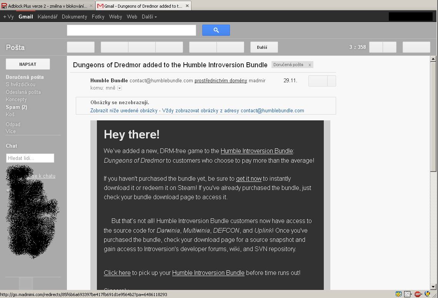This screenshot has height=298, width=438.
Task: Click the 'prostřednictvím domény' link
Action: 221,81
